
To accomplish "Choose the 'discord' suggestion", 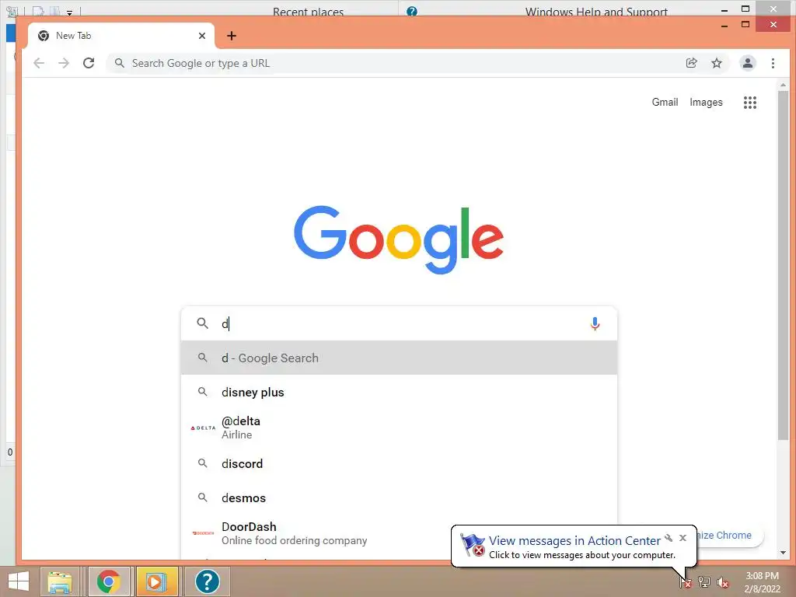I will (399, 463).
